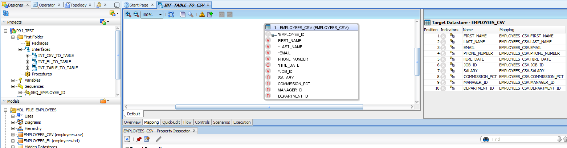Close the INT_TABLE_TO_CSV editor tab
Viewport: 567px width, 148px height.
[208, 5]
